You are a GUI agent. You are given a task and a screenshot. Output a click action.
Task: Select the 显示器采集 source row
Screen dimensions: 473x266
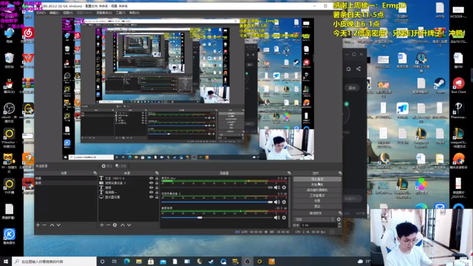(129, 197)
